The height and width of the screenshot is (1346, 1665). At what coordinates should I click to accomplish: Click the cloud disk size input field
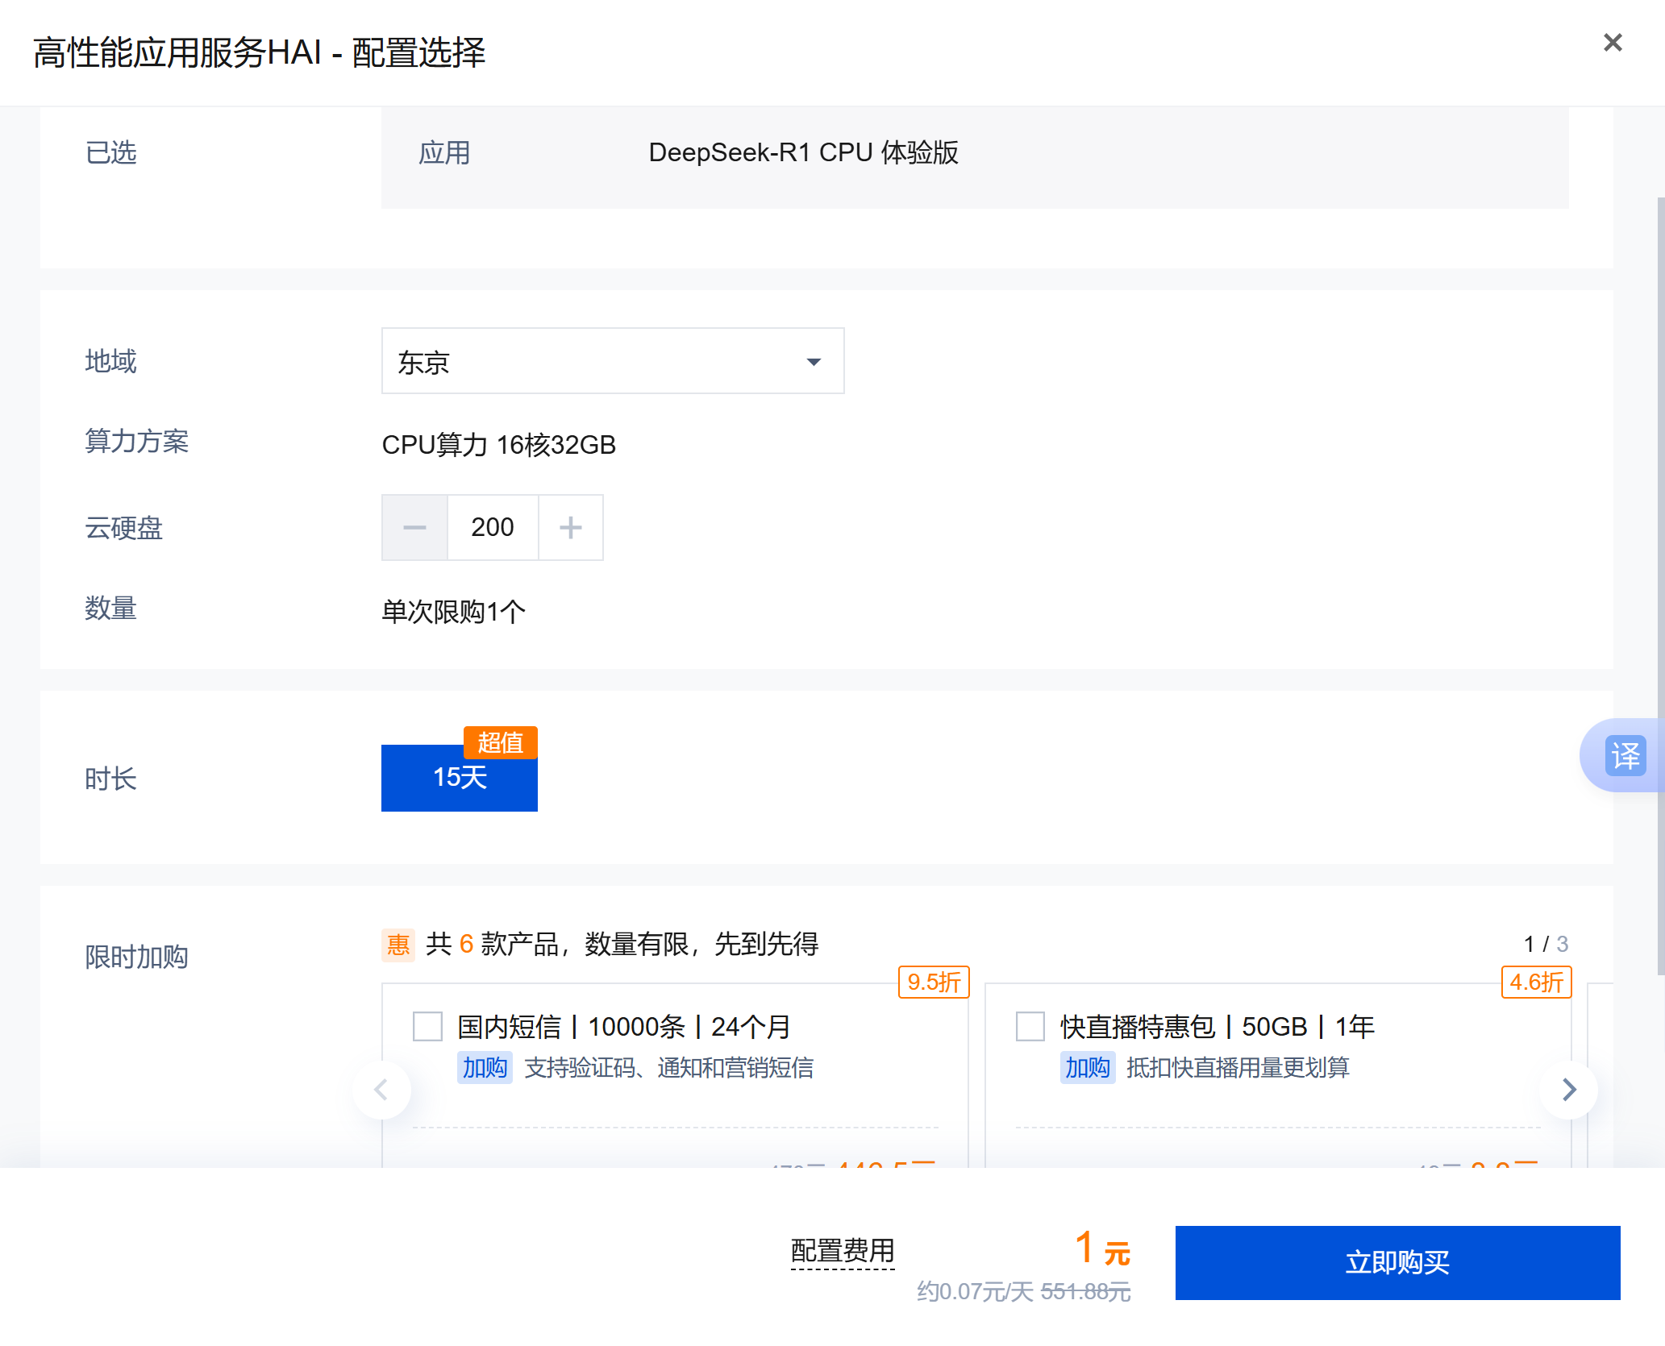492,528
